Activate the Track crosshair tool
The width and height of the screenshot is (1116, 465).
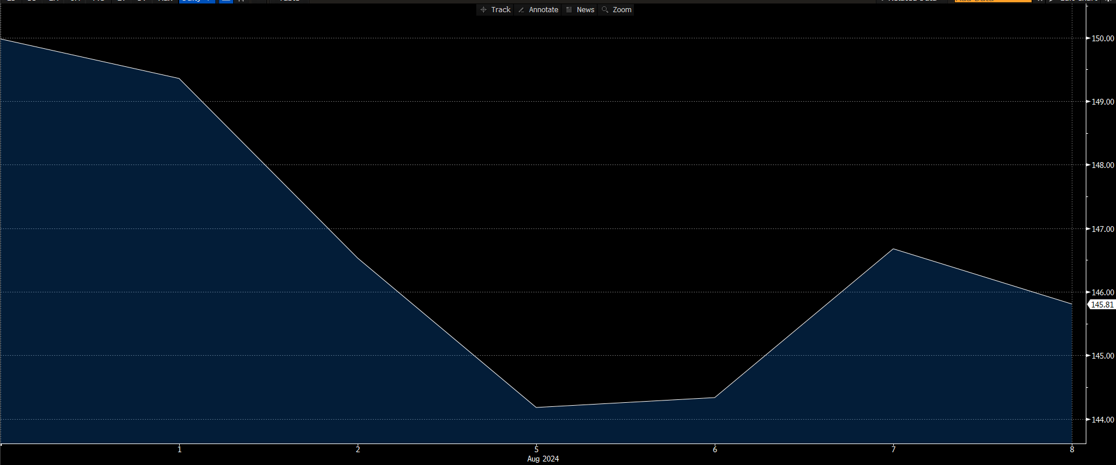495,10
